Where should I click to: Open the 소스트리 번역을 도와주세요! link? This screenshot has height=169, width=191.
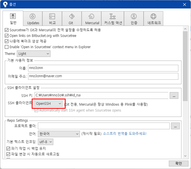pyautogui.click(x=125, y=134)
